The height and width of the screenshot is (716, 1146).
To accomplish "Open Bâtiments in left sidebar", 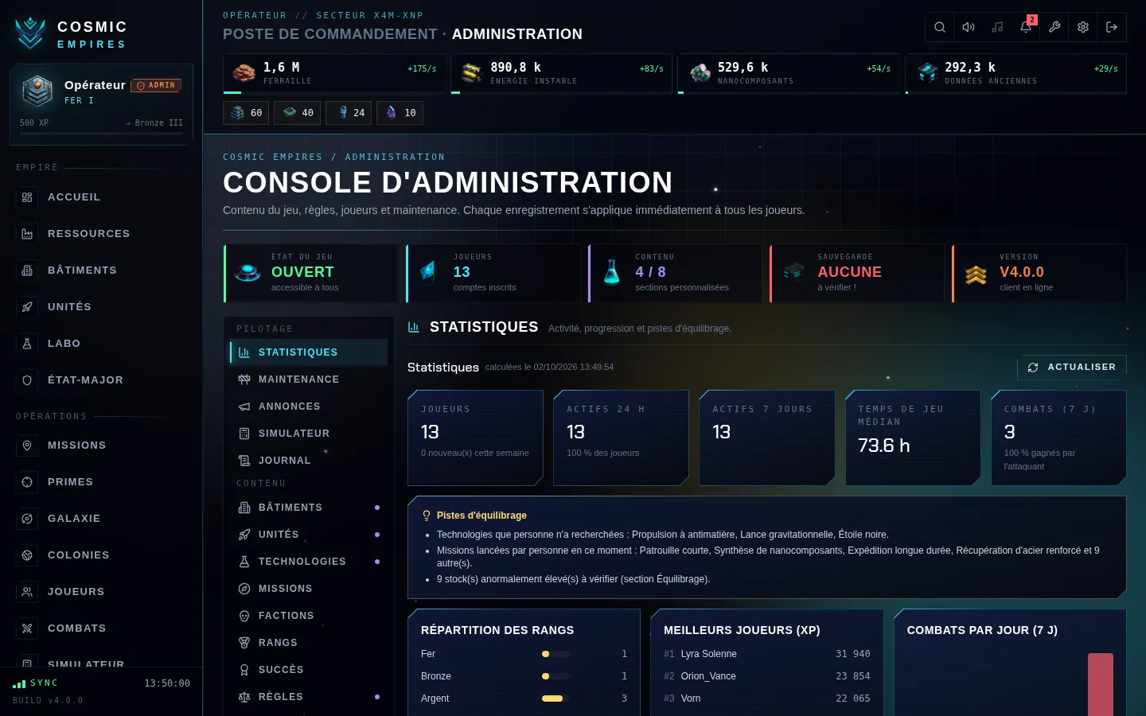I will coord(101,270).
